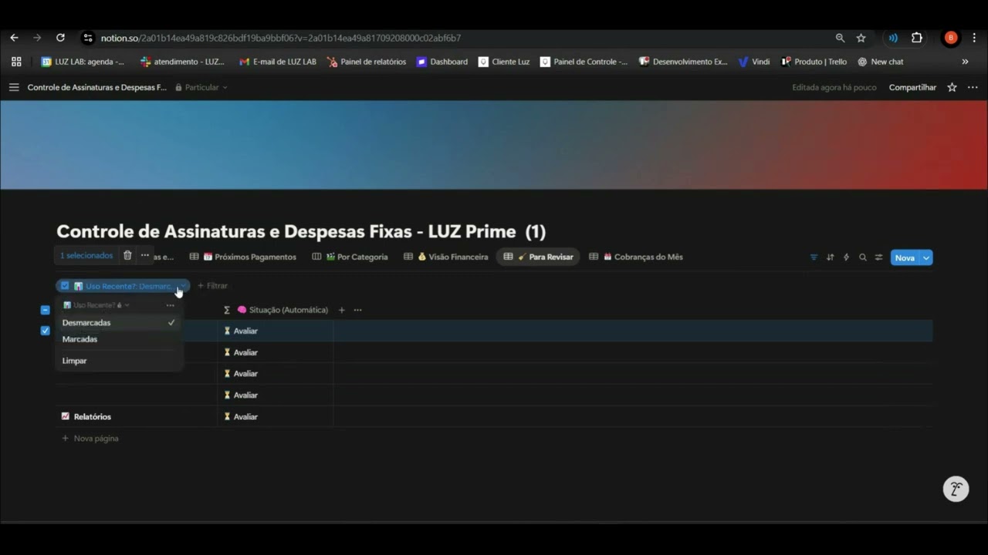Image resolution: width=988 pixels, height=555 pixels.
Task: Click the Compartilhar button
Action: [x=912, y=87]
